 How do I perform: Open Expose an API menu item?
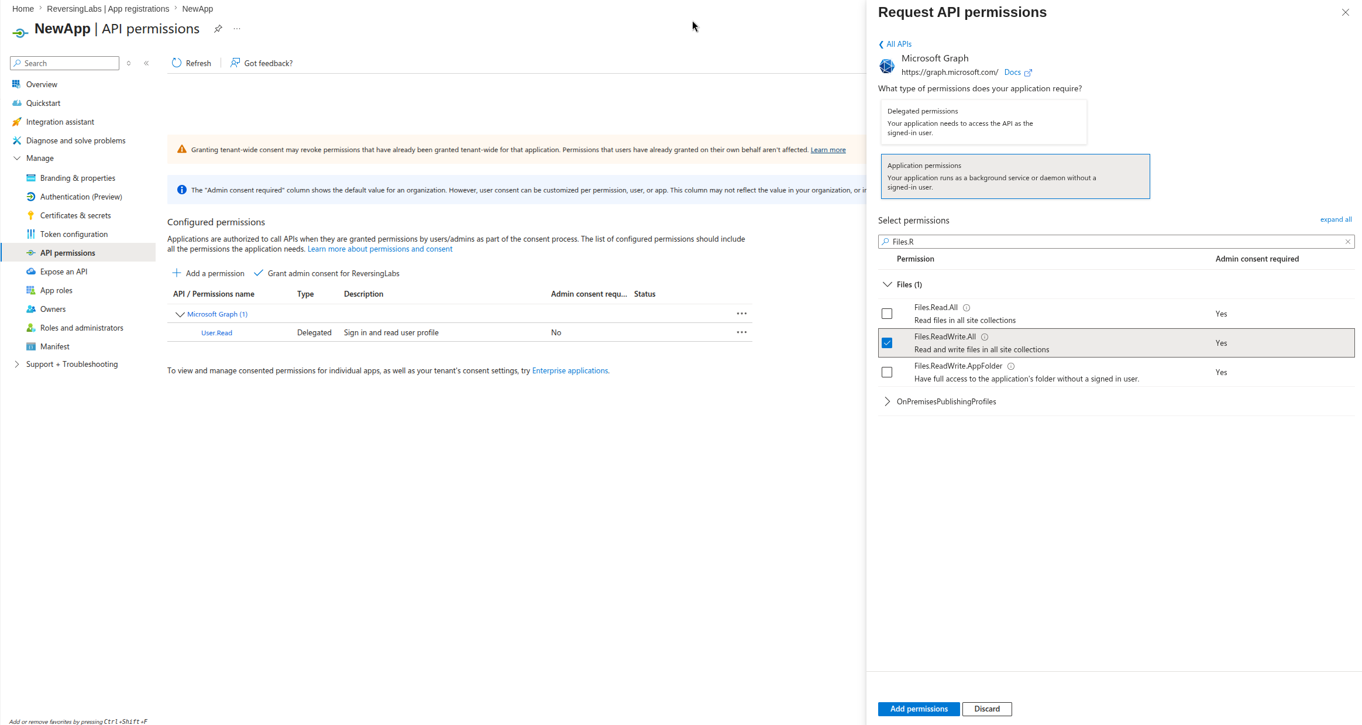(x=64, y=272)
